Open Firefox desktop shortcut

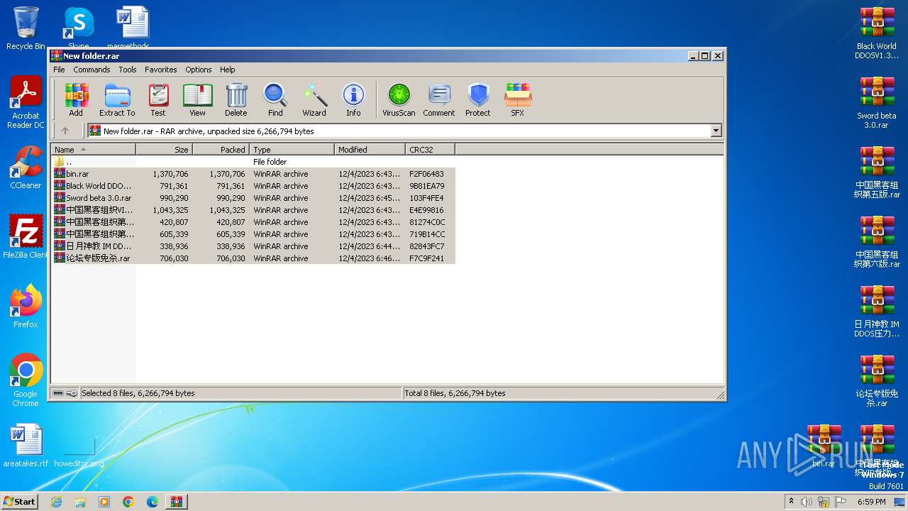click(x=26, y=307)
